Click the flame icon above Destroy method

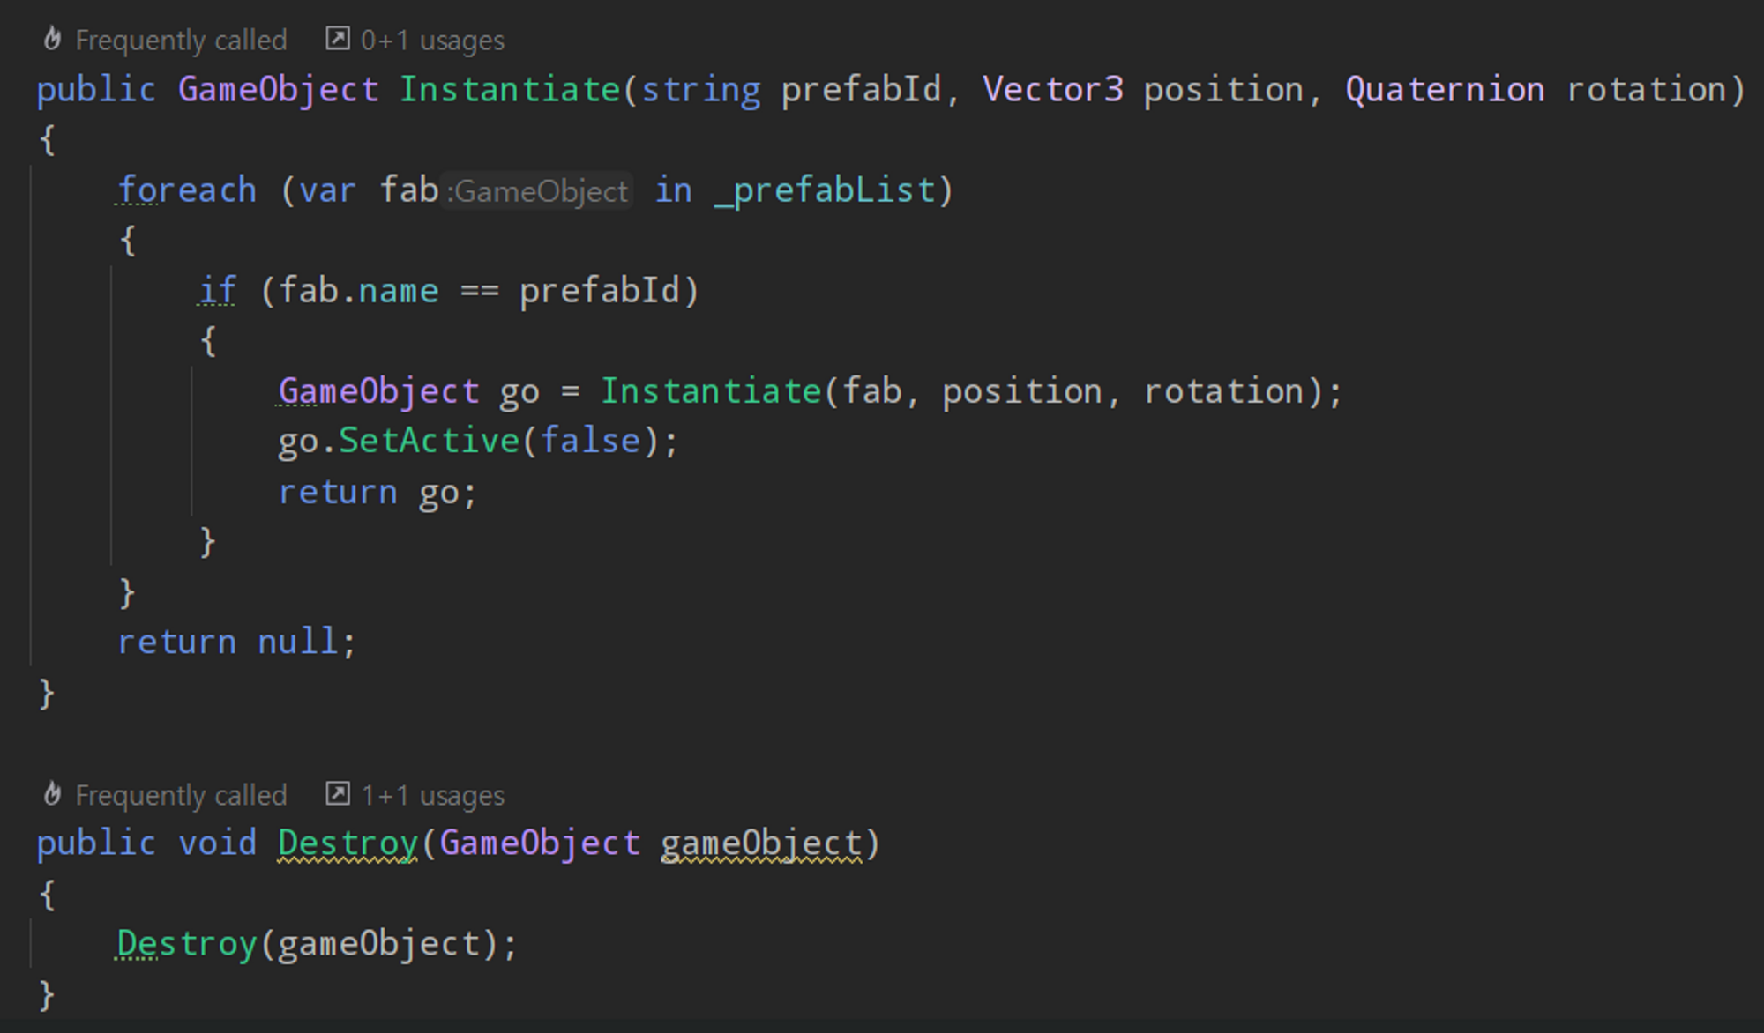[52, 794]
